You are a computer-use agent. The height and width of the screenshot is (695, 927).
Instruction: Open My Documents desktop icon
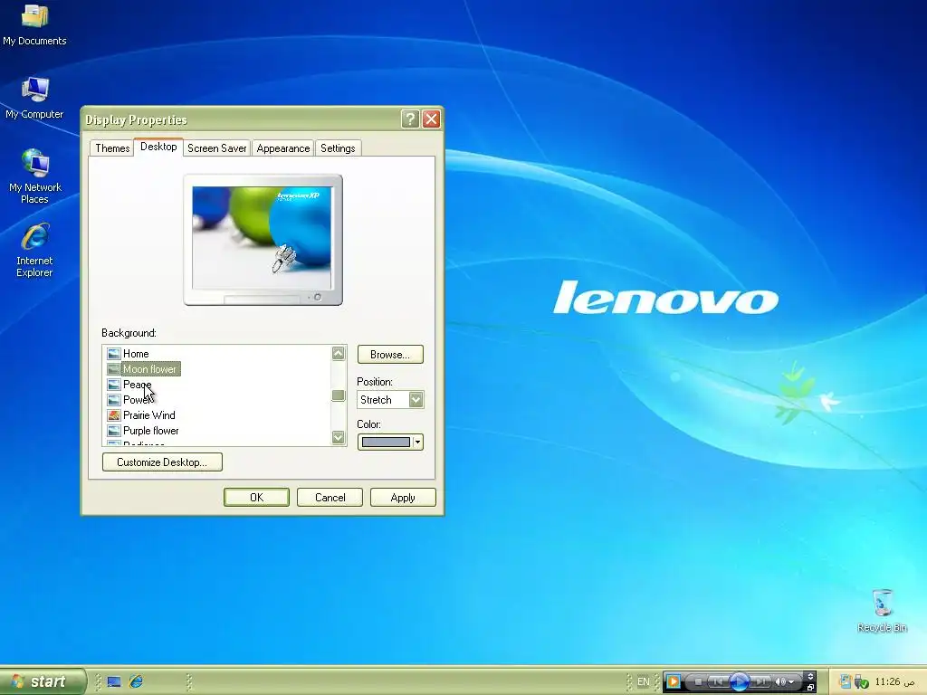point(34,24)
